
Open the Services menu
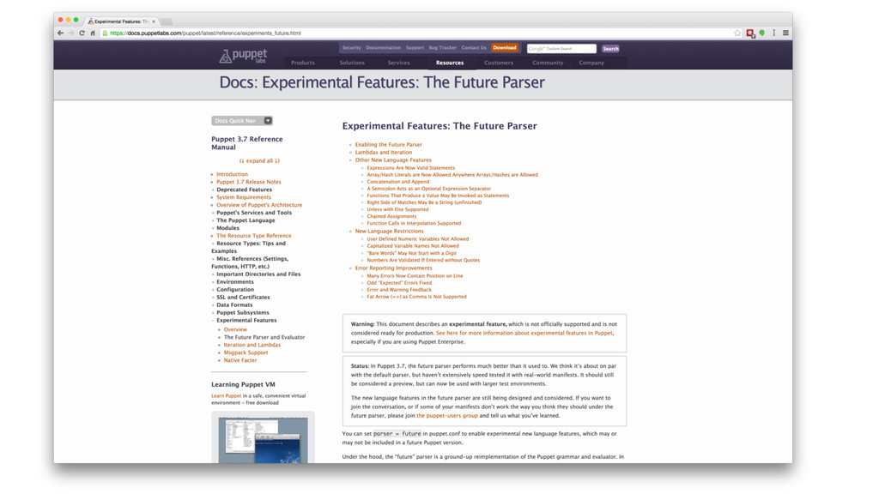click(x=398, y=63)
